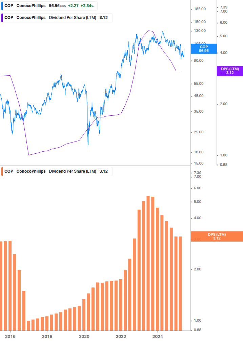Click the 2020 x-axis year label

tap(84, 337)
